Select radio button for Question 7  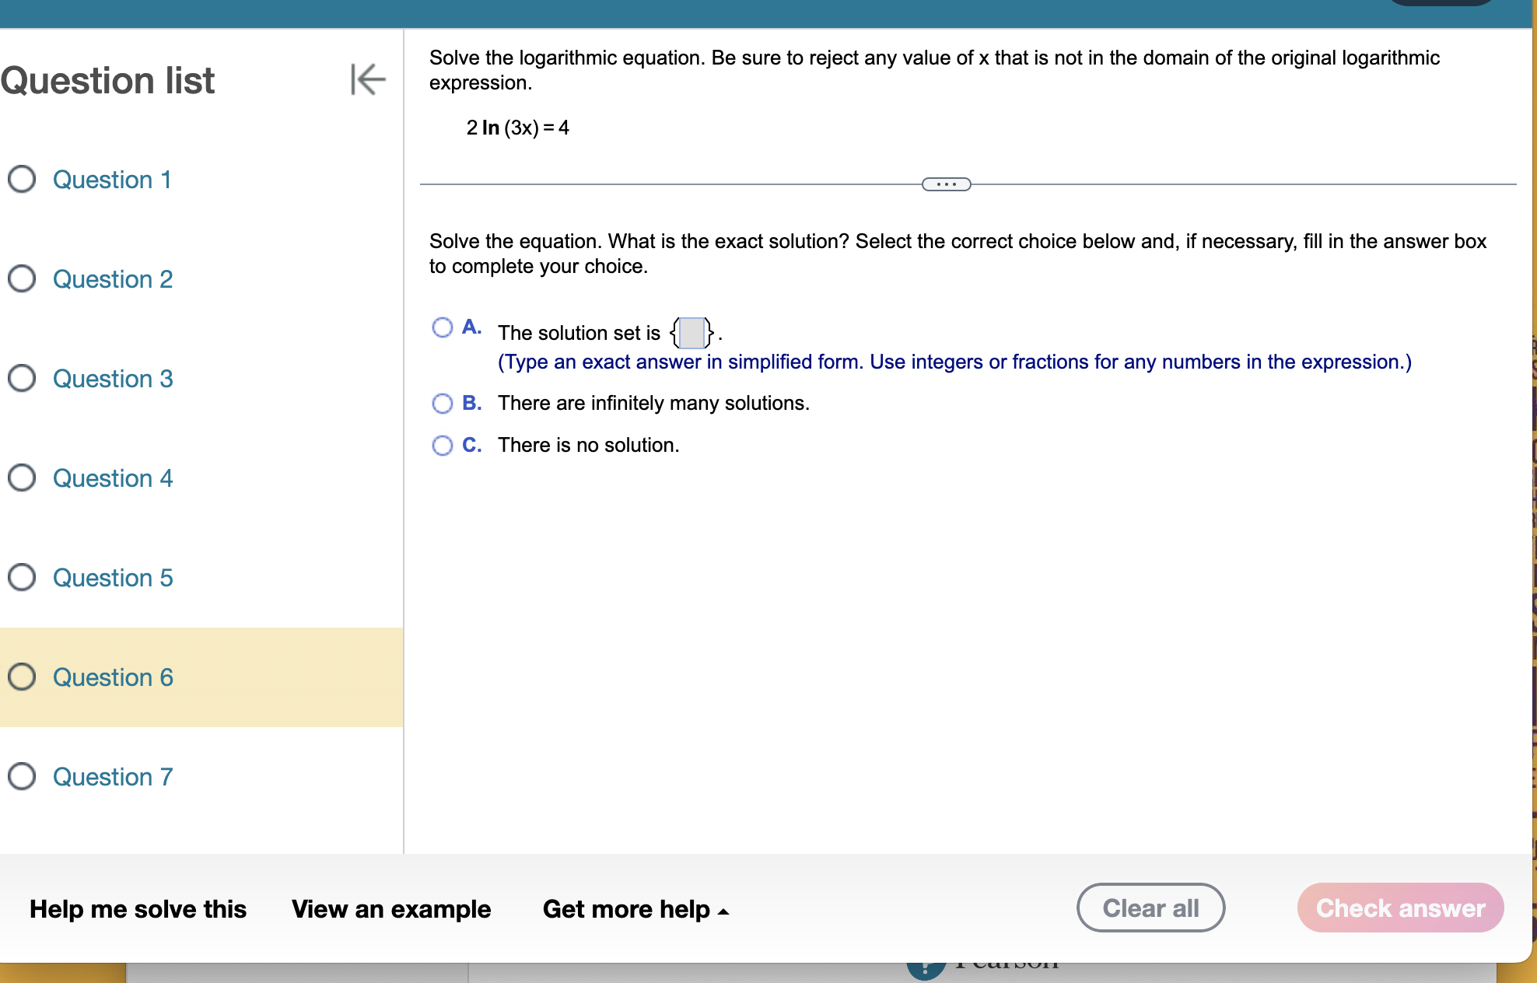[23, 776]
